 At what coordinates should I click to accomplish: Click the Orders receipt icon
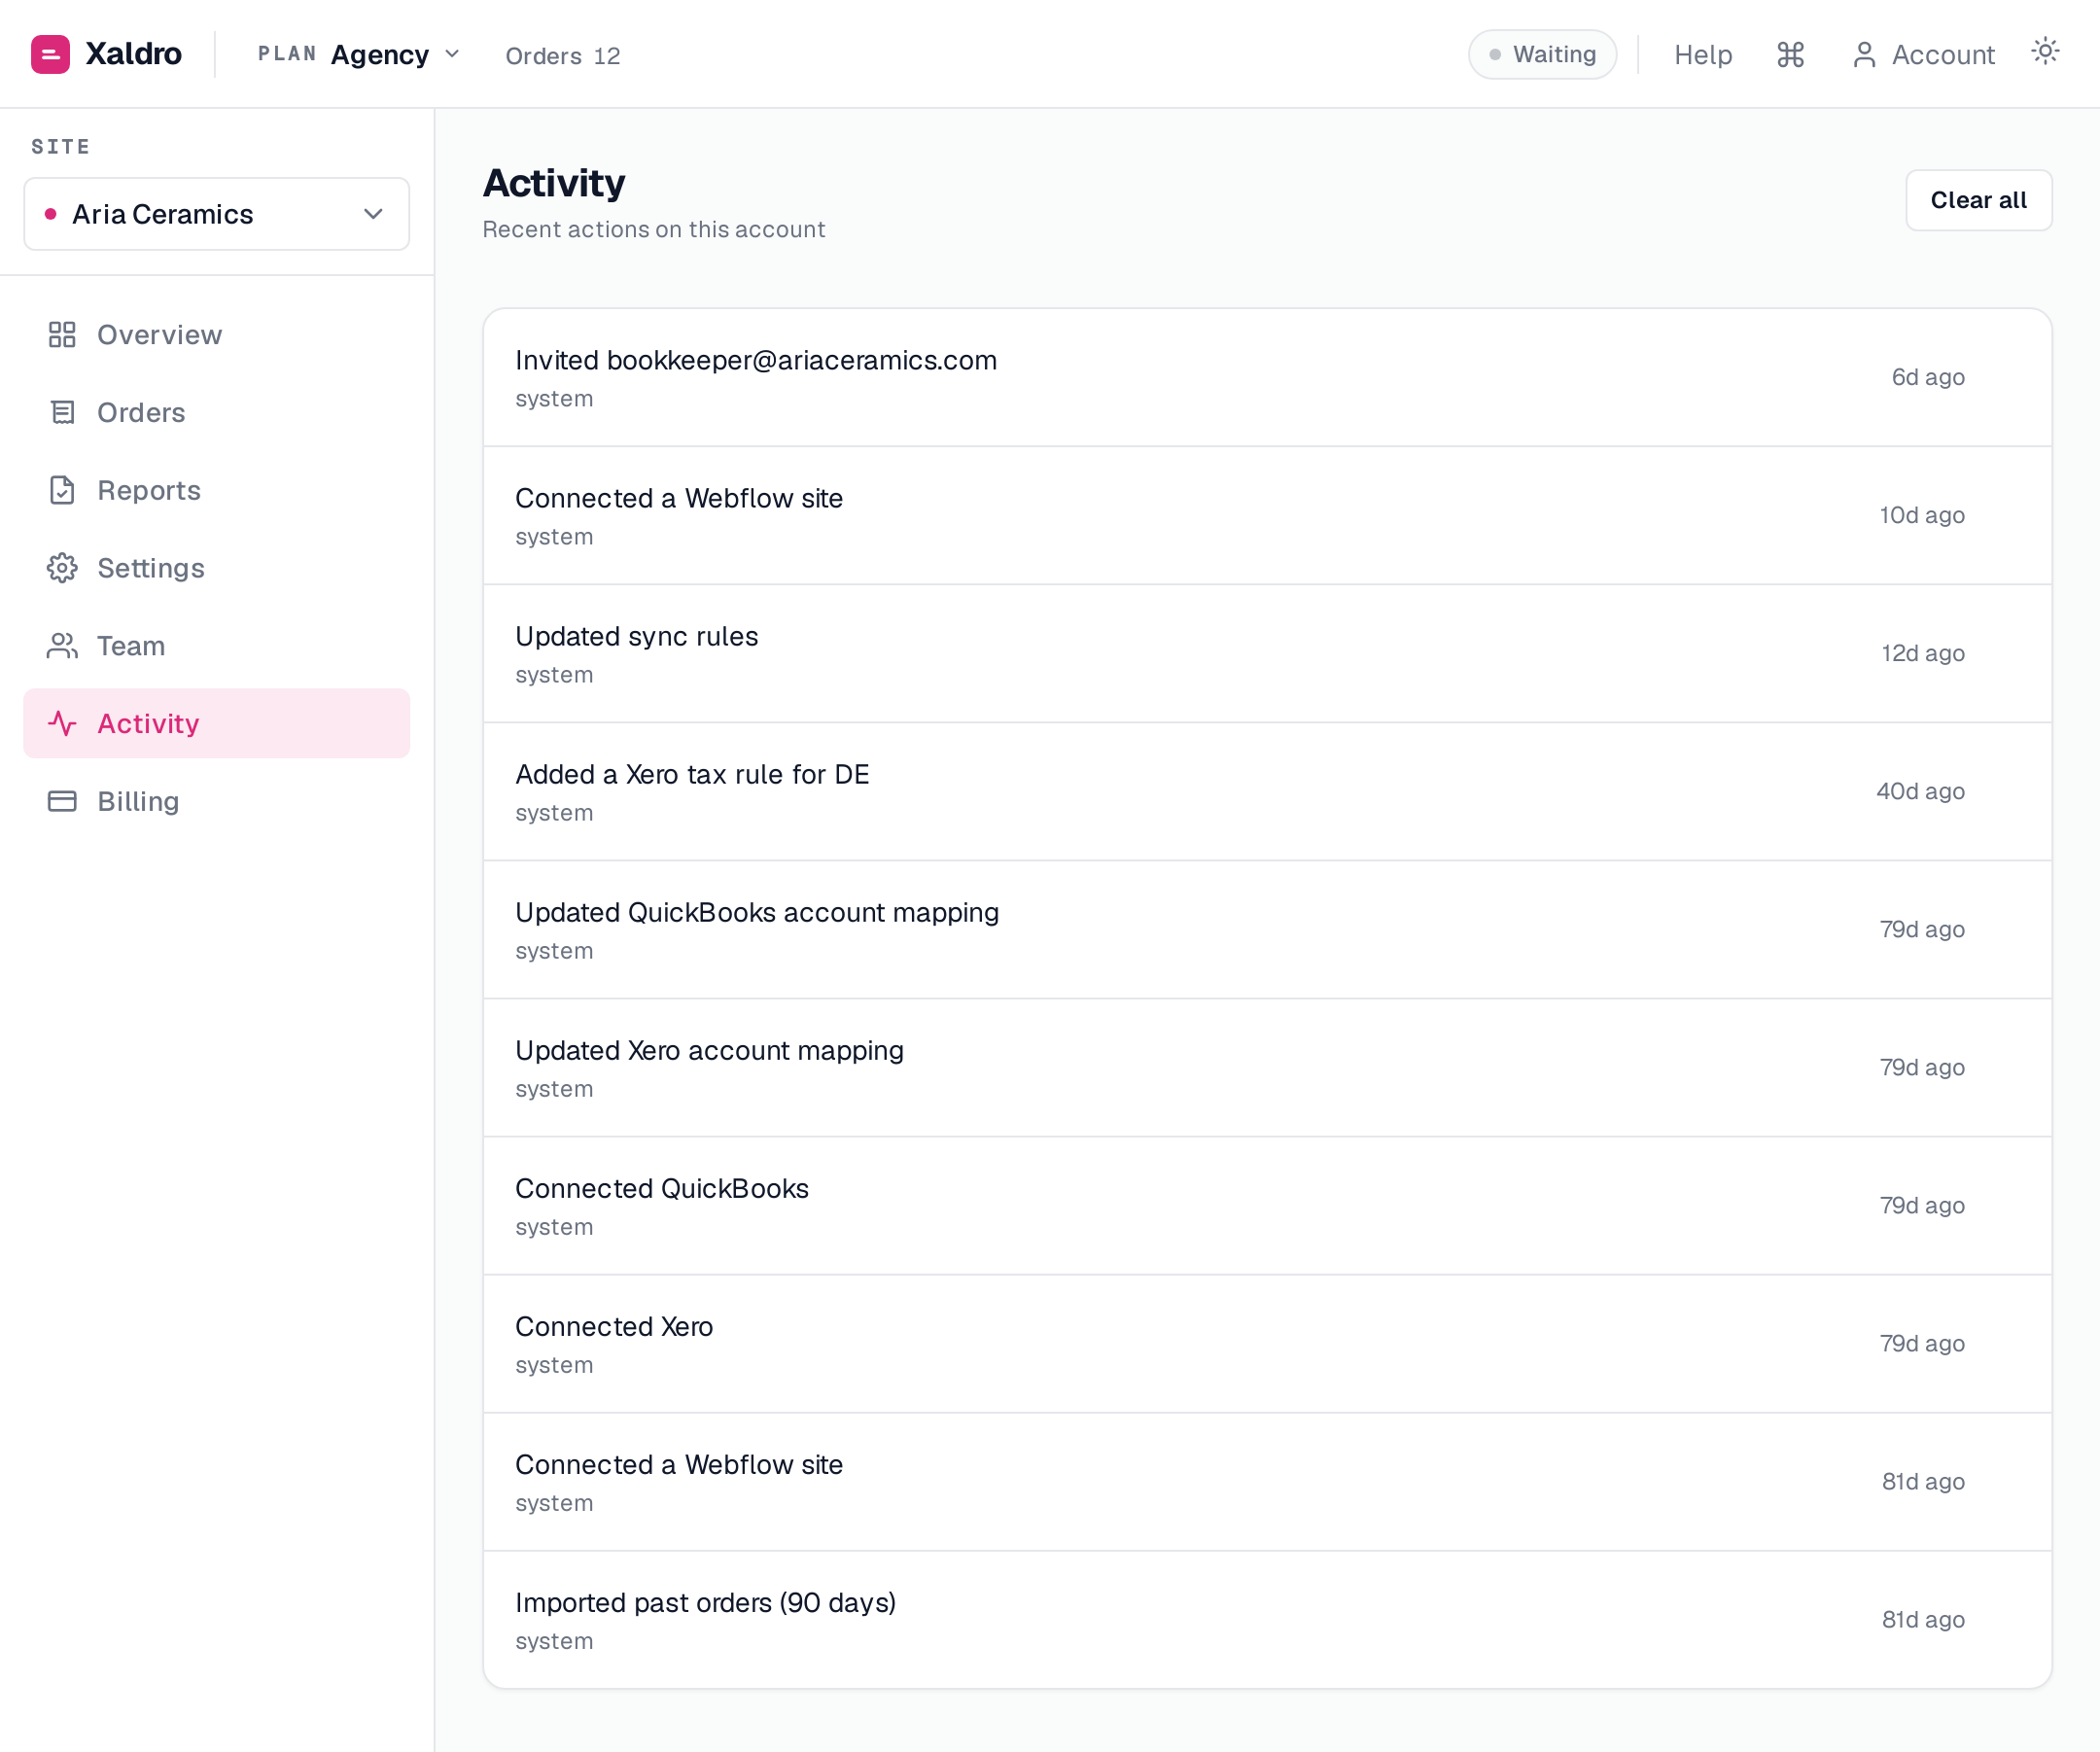[x=62, y=412]
